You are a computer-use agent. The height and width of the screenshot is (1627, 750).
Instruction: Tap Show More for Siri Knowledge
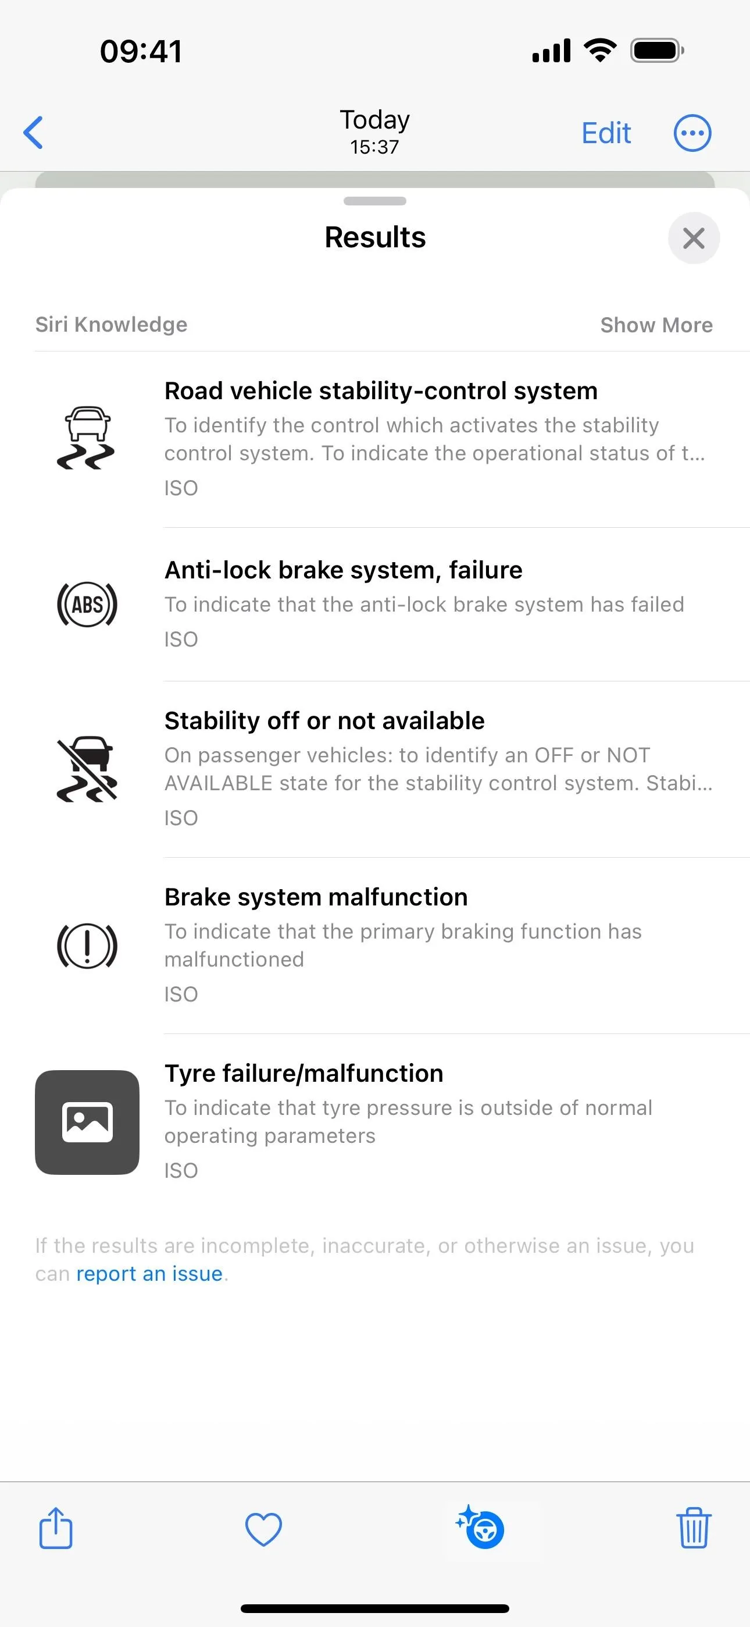(656, 325)
